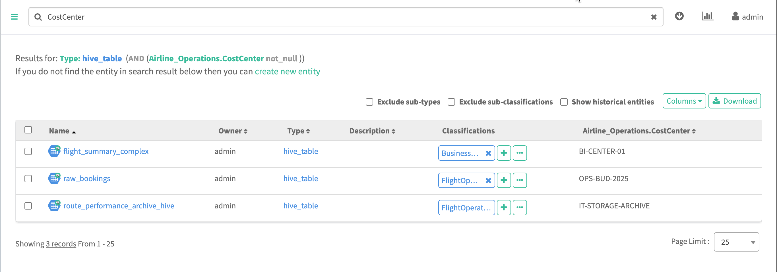Open the Page Limit dropdown
This screenshot has height=272, width=777.
click(736, 242)
